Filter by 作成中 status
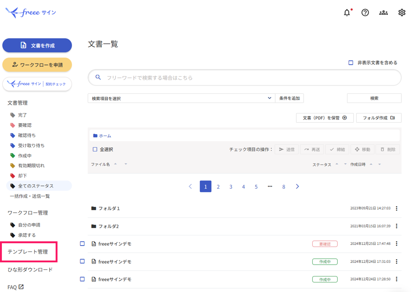Viewport: 411px width, 292px height. click(25, 156)
